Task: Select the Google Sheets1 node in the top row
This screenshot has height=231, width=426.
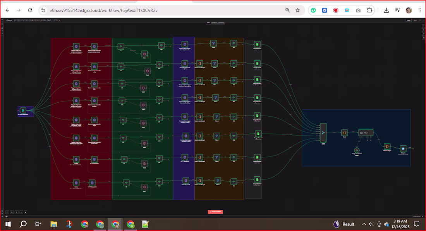Action: [x=257, y=45]
